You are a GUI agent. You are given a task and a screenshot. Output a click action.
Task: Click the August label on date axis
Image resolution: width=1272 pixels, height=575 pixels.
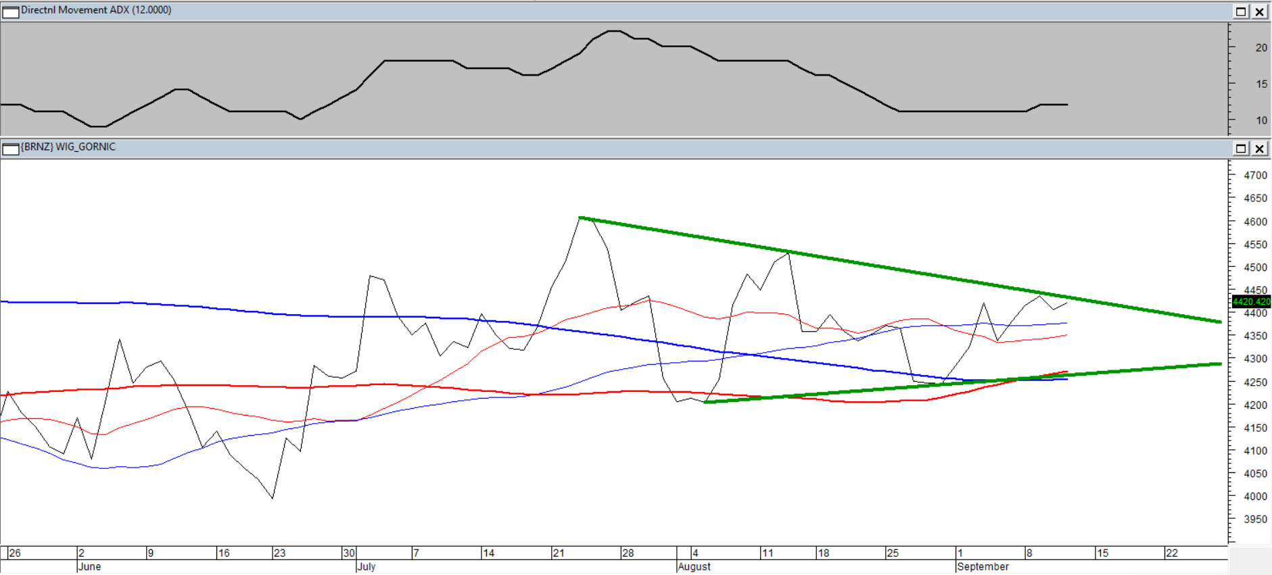(694, 567)
